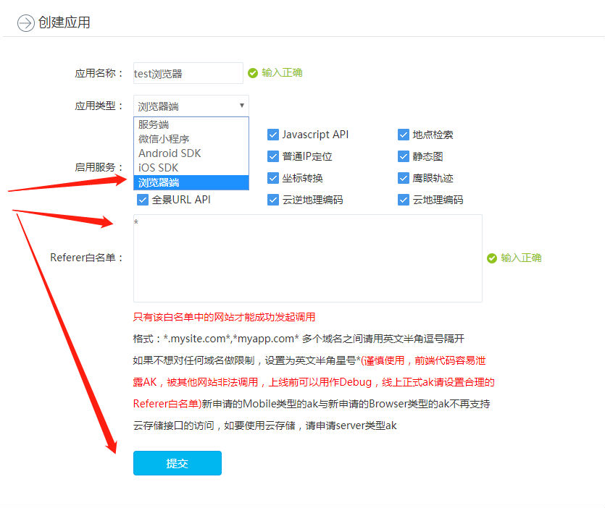
Task: Click green checkmark icon next to application name
Action: [253, 73]
